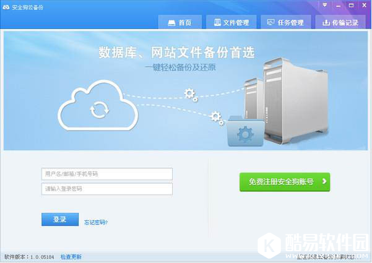Switch to the 文件管理 tab
Image resolution: width=372 pixels, height=263 pixels.
231,22
